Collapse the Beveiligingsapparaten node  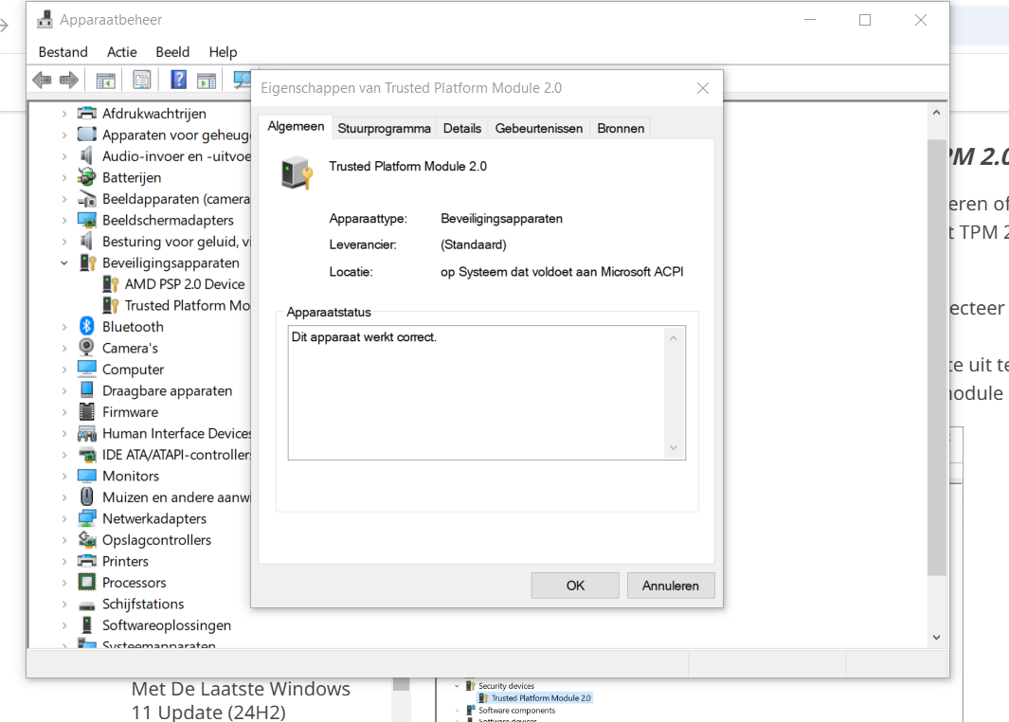(x=64, y=263)
